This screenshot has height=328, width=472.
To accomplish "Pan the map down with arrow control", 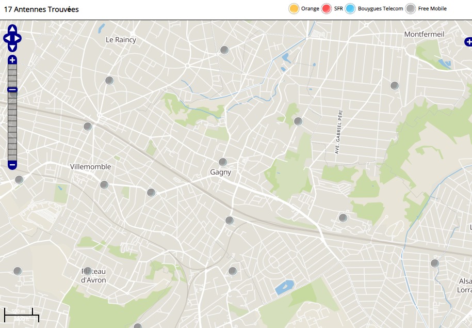I will (12, 48).
